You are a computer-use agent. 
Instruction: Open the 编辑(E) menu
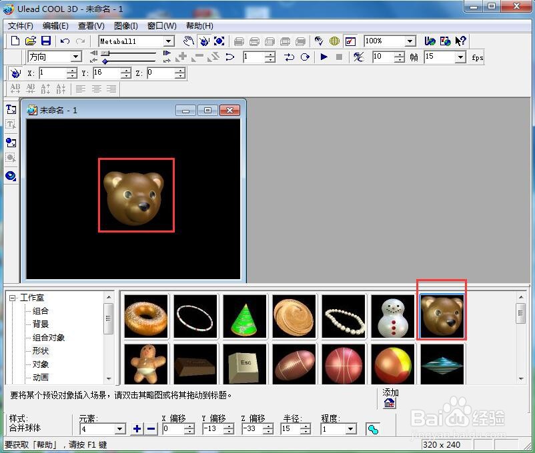(55, 26)
